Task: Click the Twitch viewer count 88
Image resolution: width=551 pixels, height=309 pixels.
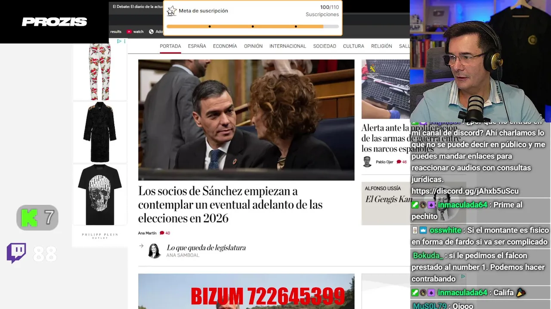Action: coord(45,254)
